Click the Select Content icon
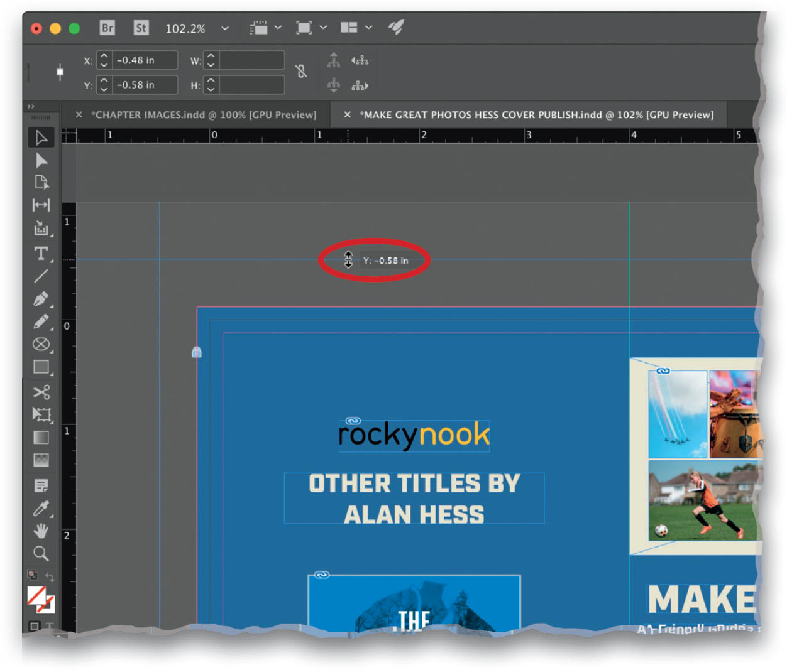Screen dimensions: 787x670 pos(334,85)
